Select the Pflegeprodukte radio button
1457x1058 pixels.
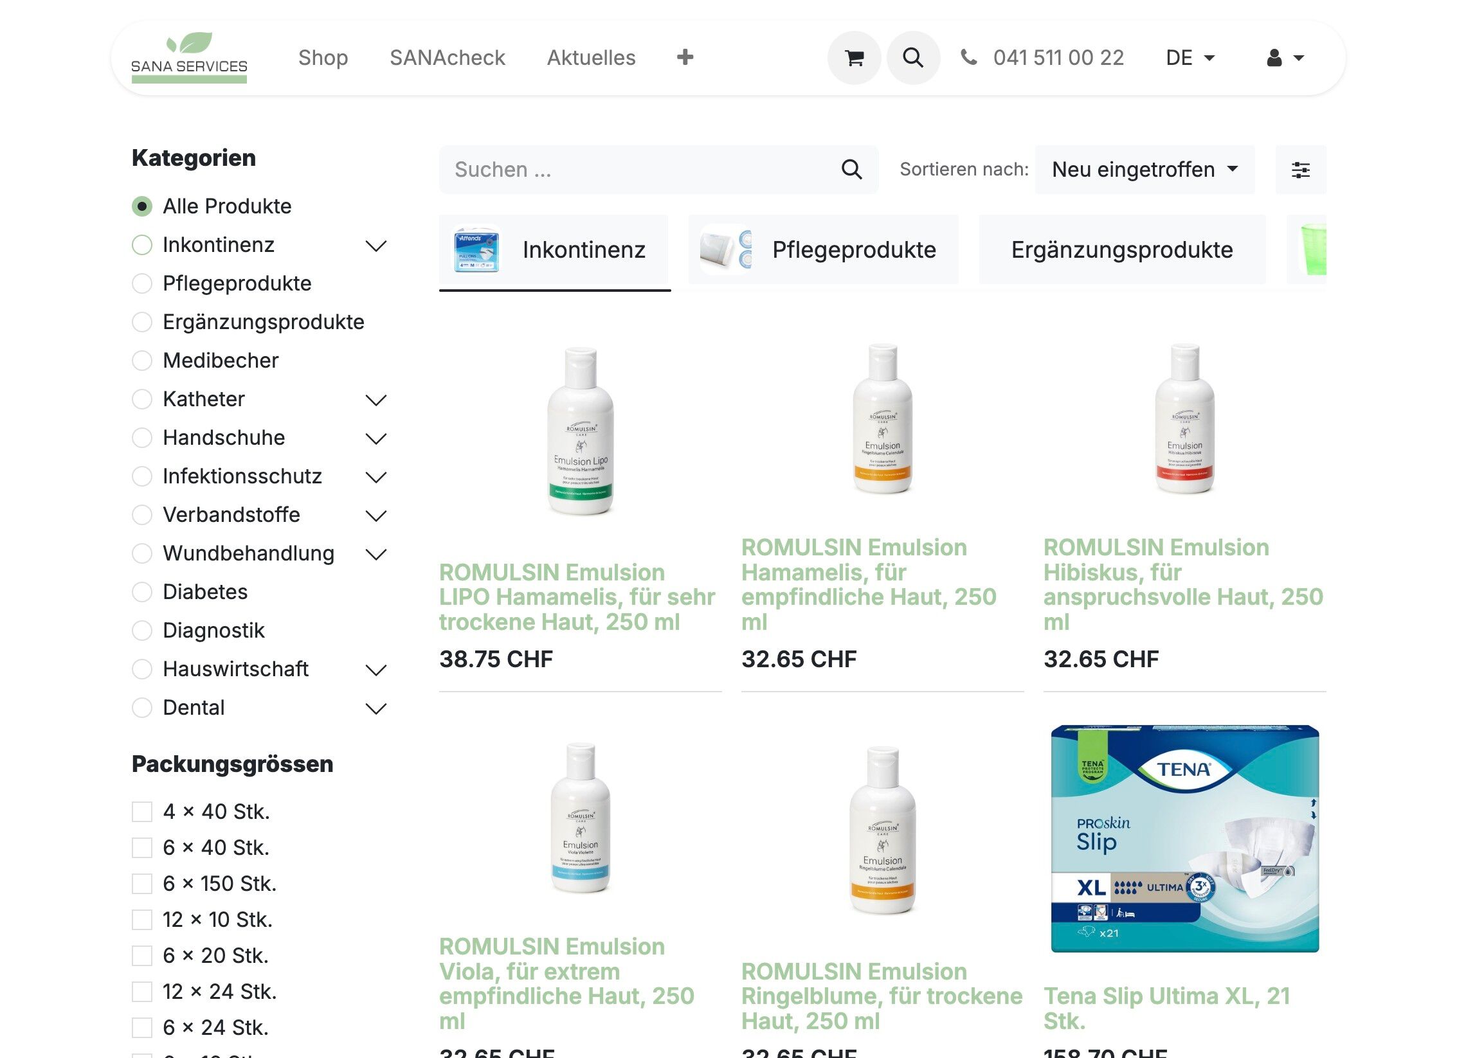tap(142, 283)
